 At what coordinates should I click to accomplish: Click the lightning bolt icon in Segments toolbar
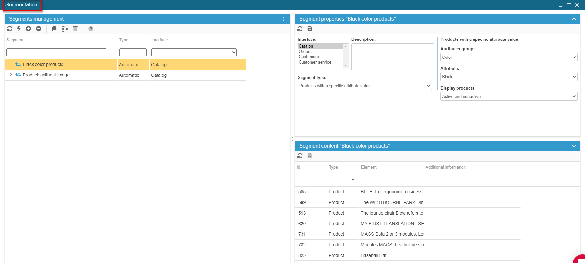tap(19, 29)
